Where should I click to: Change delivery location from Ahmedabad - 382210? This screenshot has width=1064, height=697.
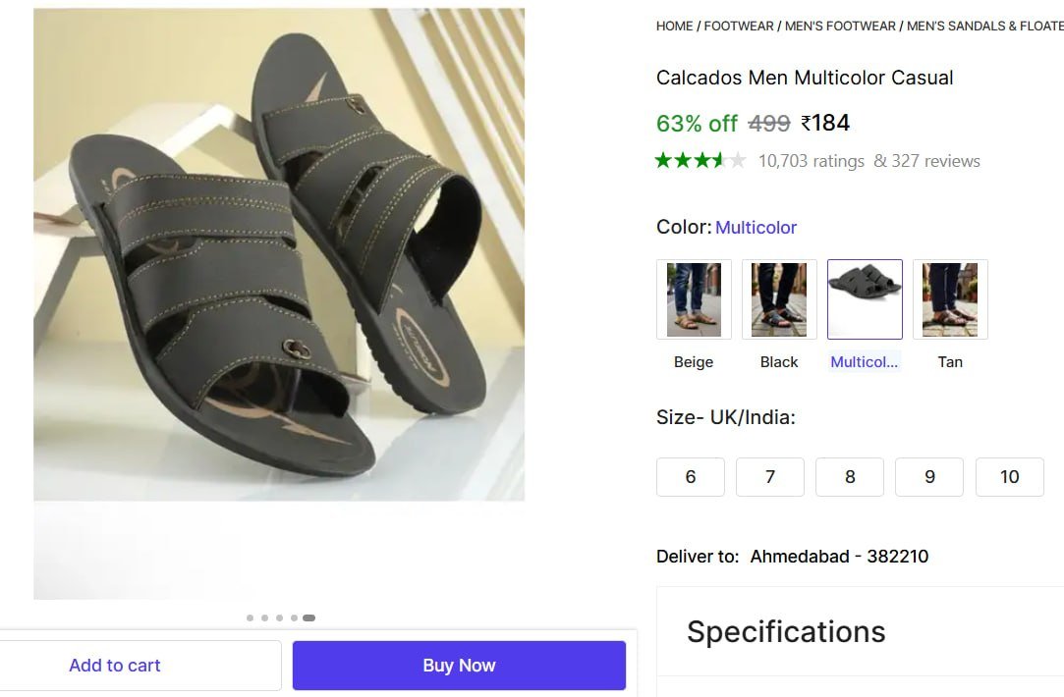tap(838, 556)
